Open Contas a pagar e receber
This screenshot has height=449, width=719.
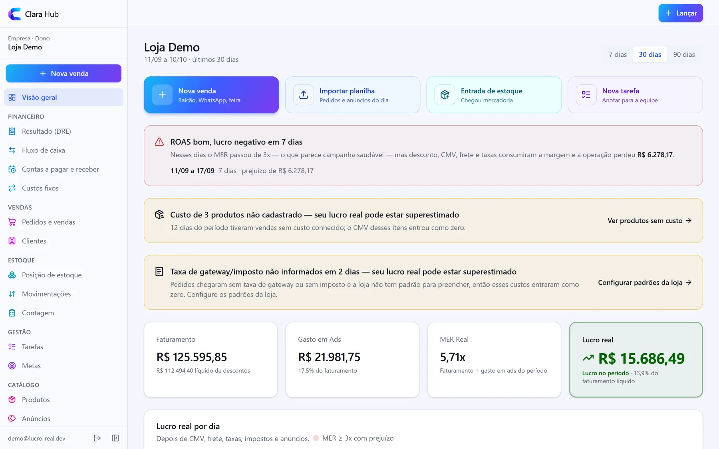tap(64, 169)
